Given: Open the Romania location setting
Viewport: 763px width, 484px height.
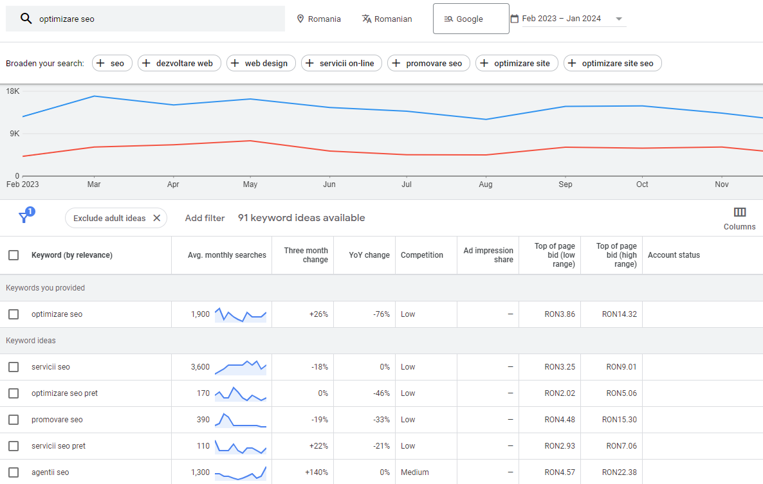Looking at the screenshot, I should (318, 19).
